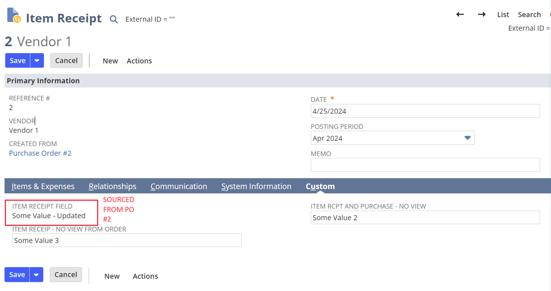Click the magnifier search icon beside title
This screenshot has height=291, width=551.
coord(114,20)
